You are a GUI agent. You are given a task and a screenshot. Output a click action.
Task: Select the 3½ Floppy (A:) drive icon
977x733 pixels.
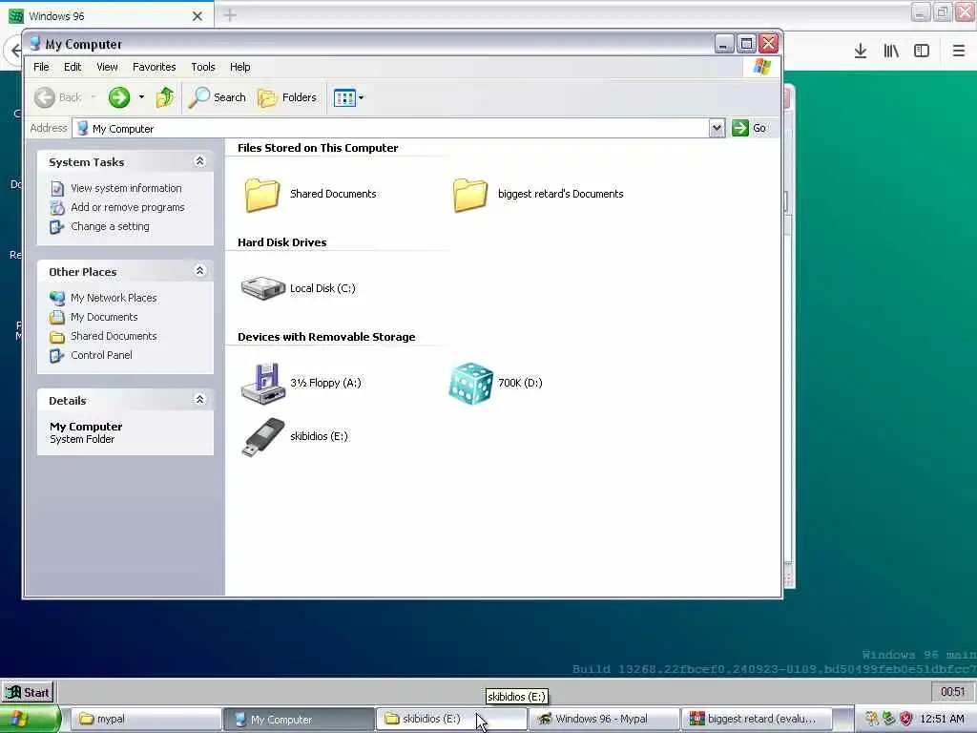263,383
